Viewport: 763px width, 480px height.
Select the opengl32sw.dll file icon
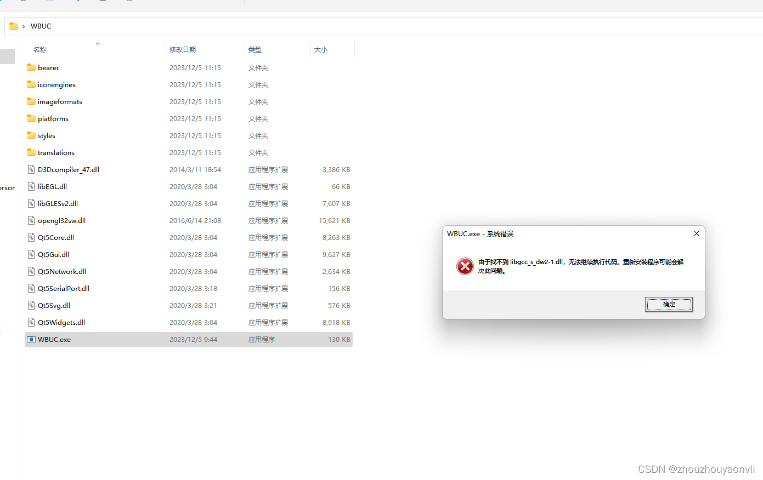click(31, 220)
